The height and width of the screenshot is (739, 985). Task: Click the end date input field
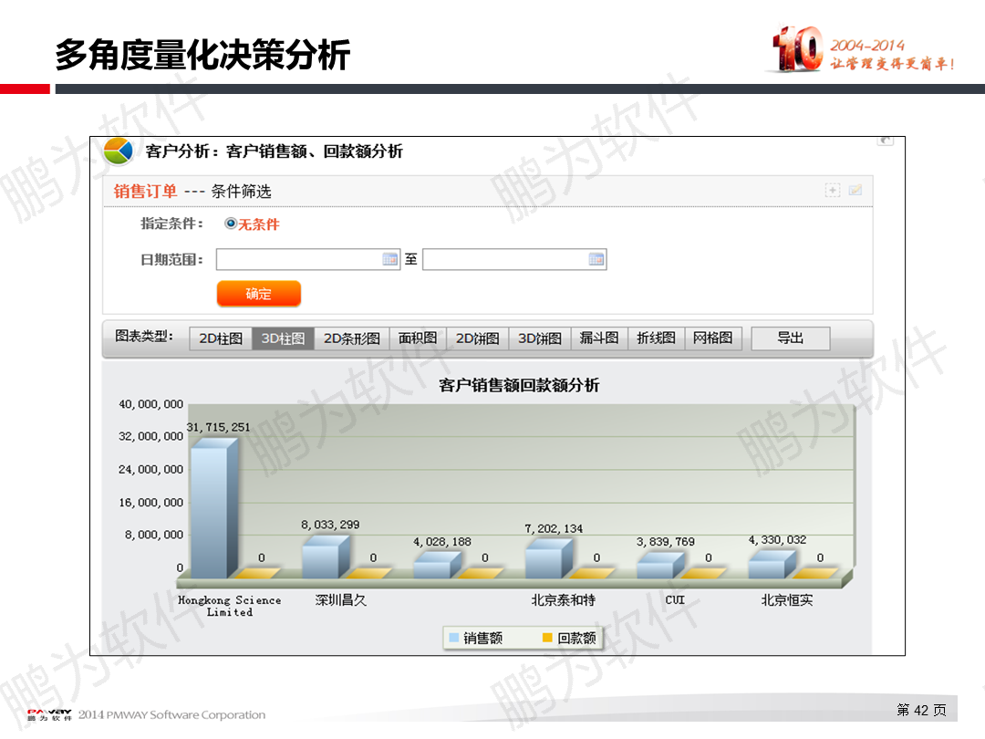[514, 259]
